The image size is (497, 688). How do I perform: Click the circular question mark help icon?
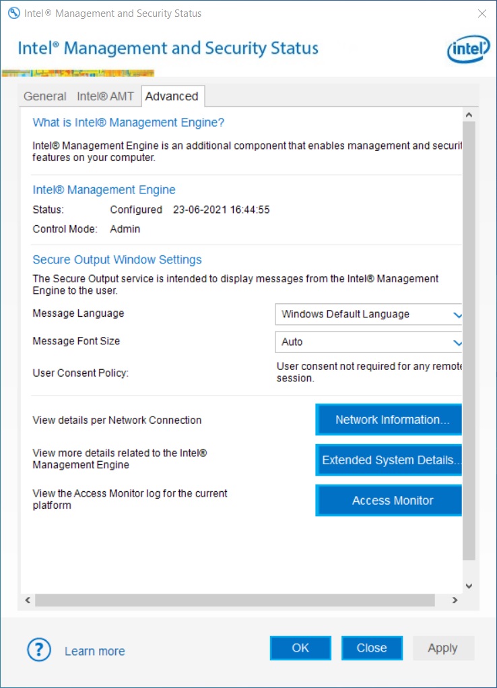(x=39, y=650)
